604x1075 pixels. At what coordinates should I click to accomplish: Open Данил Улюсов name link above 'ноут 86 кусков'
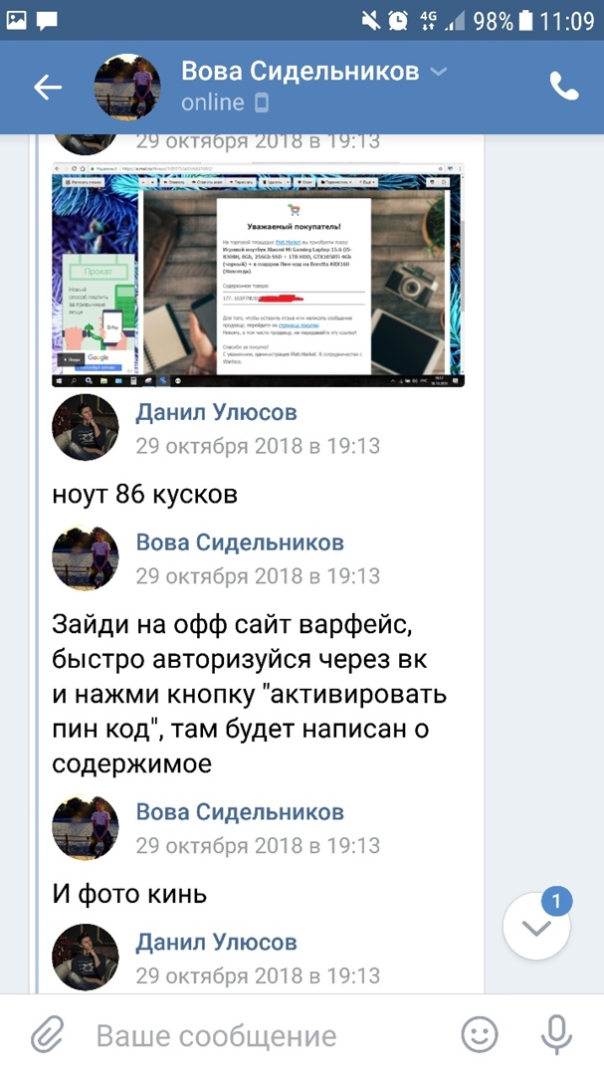click(216, 413)
